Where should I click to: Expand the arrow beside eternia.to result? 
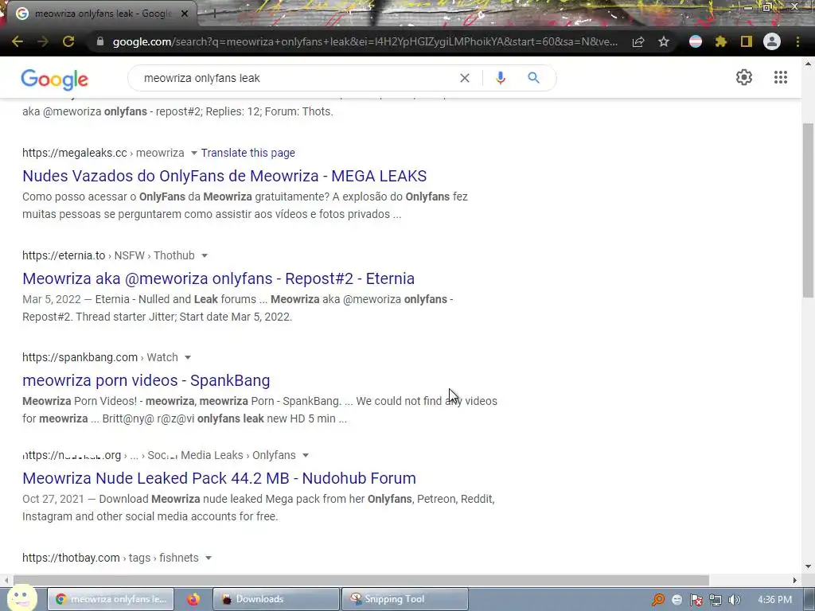(x=205, y=255)
